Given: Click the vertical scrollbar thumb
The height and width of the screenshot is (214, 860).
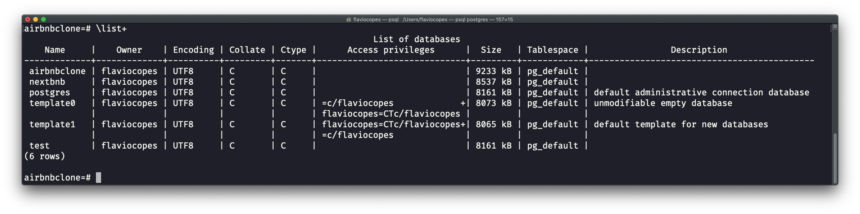Looking at the screenshot, I should (835, 158).
